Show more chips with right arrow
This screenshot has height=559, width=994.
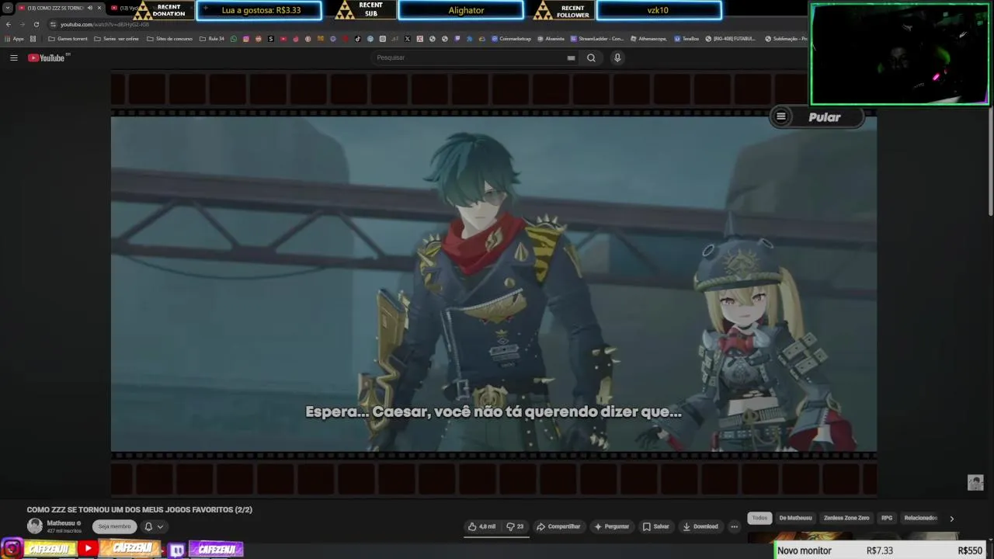tap(951, 518)
